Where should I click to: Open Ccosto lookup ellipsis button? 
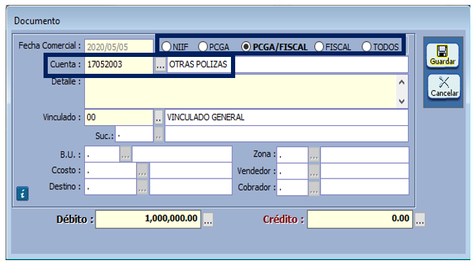point(143,171)
